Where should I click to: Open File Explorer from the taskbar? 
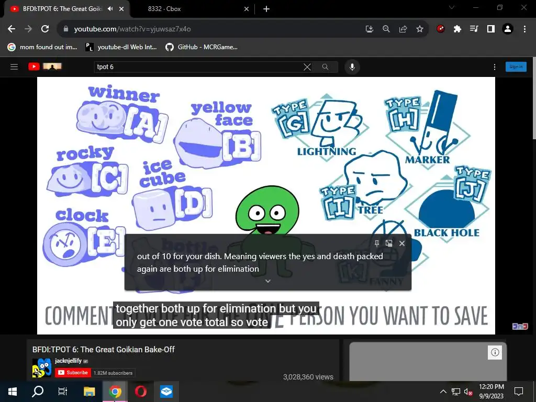point(89,392)
